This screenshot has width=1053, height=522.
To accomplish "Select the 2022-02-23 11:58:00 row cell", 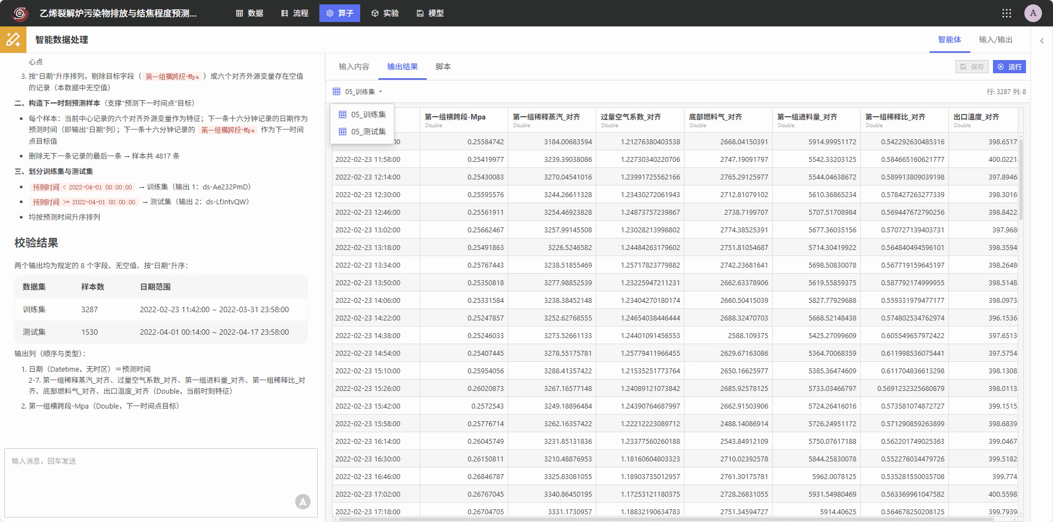I will coord(376,159).
